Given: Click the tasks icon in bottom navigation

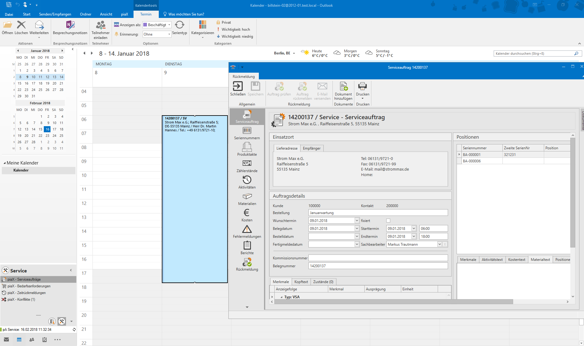Looking at the screenshot, I should pyautogui.click(x=44, y=340).
